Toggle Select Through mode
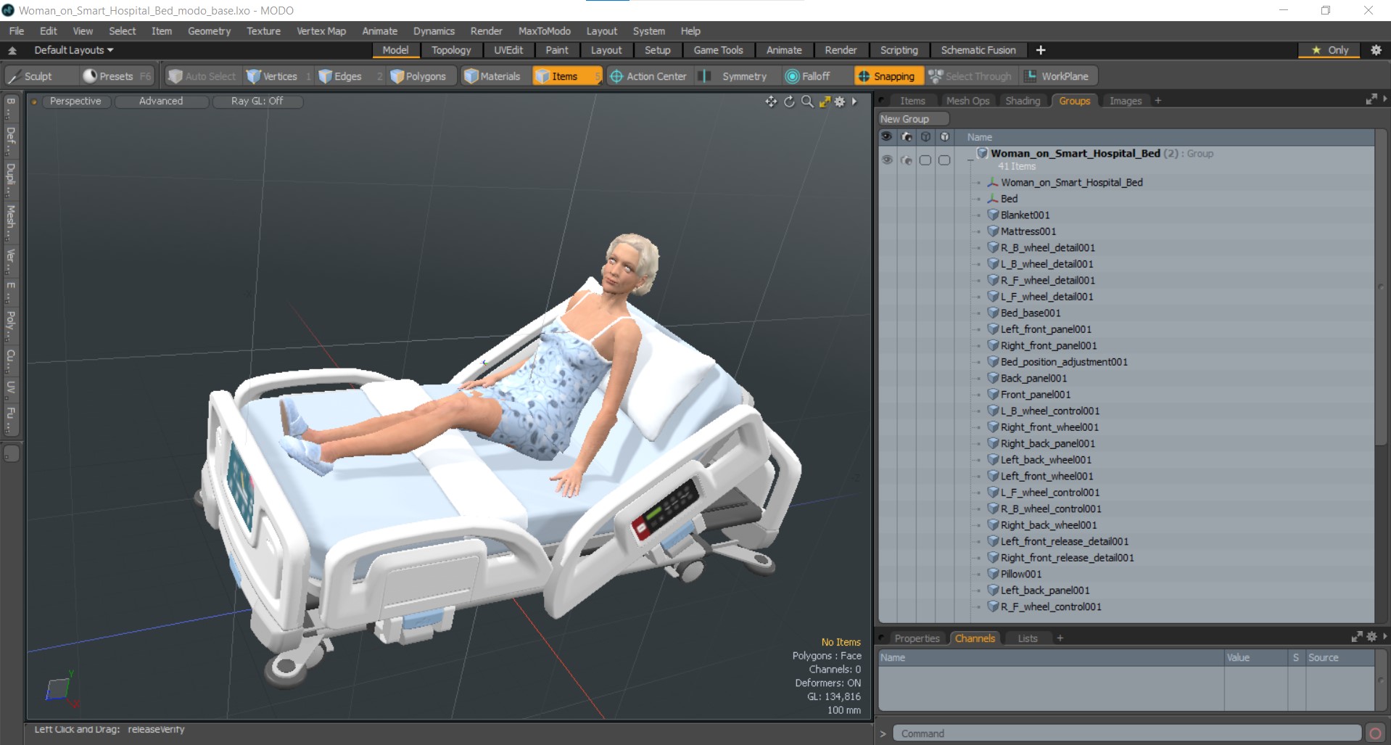 (x=970, y=76)
